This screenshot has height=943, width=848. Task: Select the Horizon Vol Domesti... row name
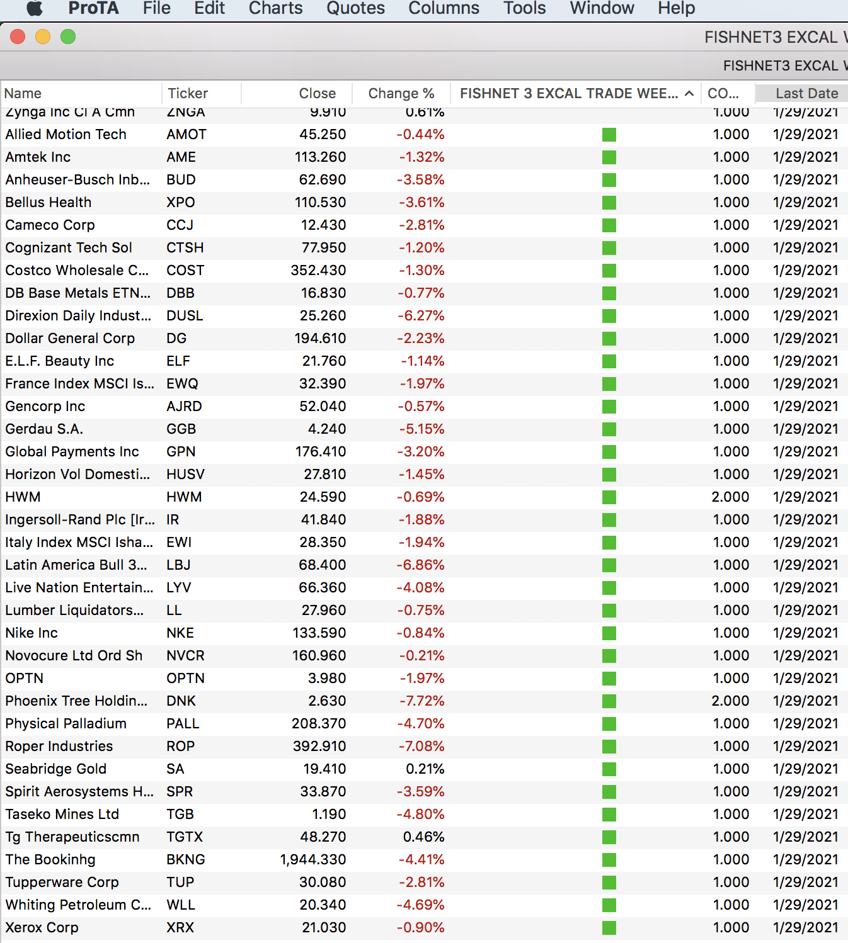(77, 475)
